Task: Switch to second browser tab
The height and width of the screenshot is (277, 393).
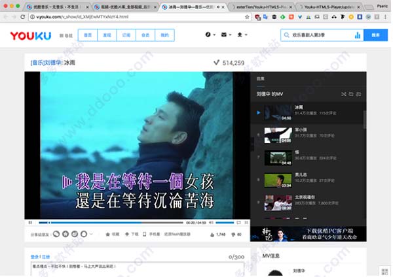Action: [125, 7]
